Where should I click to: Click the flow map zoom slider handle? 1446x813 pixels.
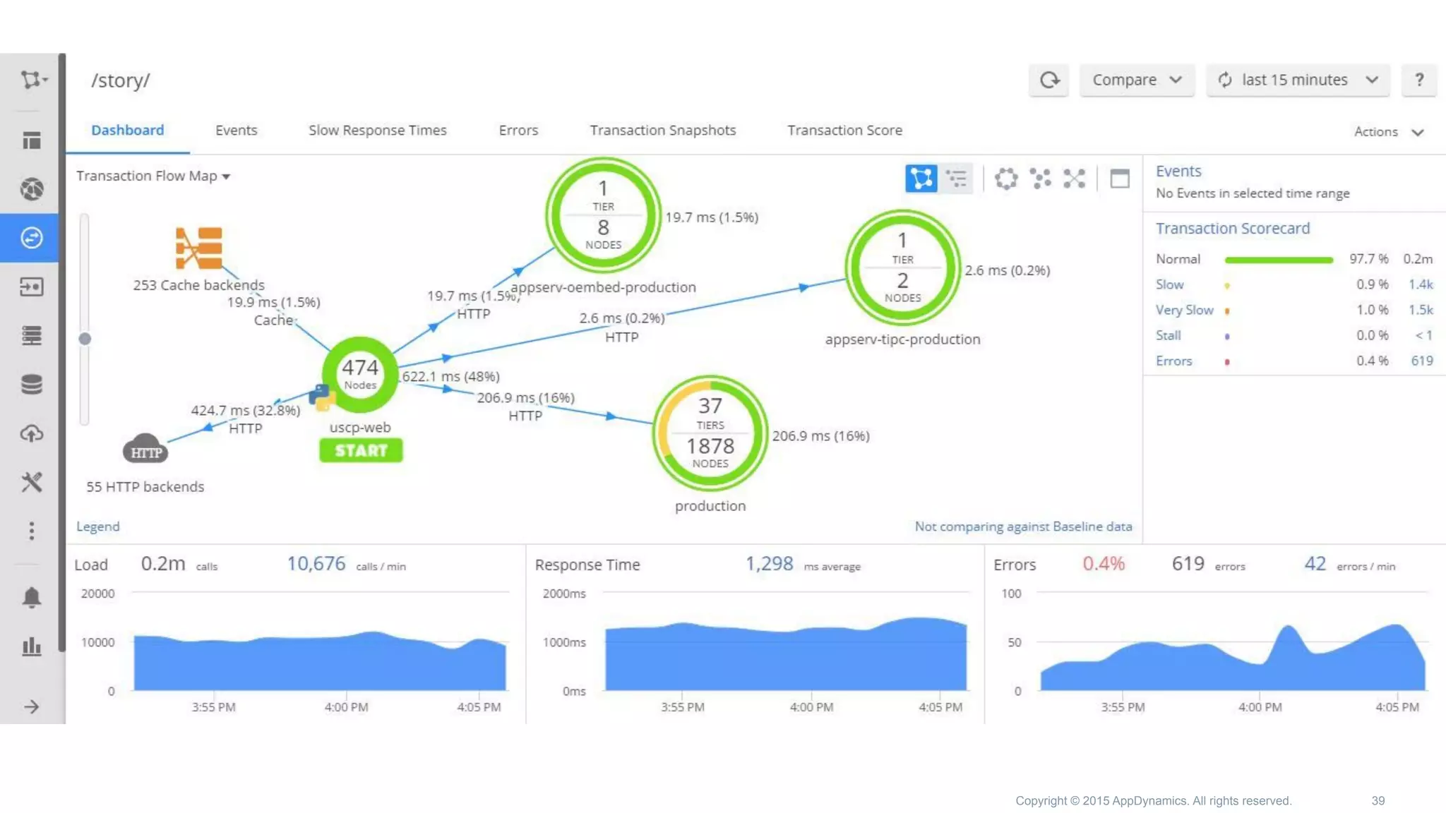coord(85,339)
